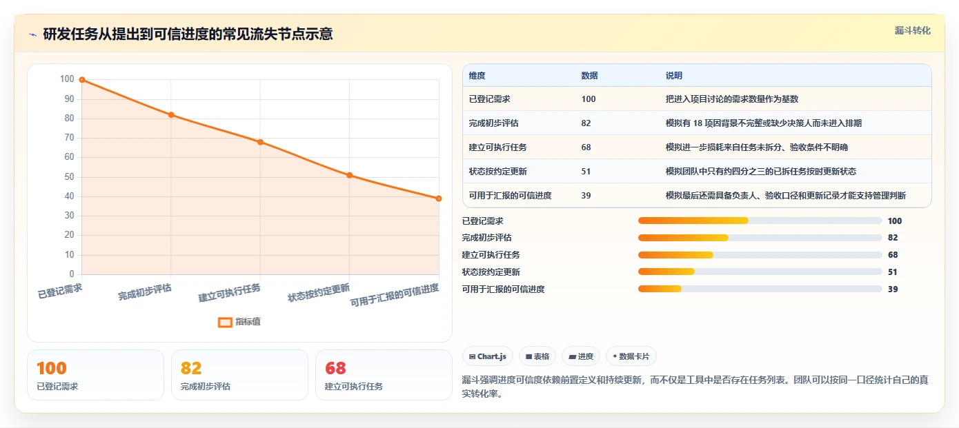959x428 pixels.
Task: Click the 漏斗转化 label in header
Action: point(912,31)
